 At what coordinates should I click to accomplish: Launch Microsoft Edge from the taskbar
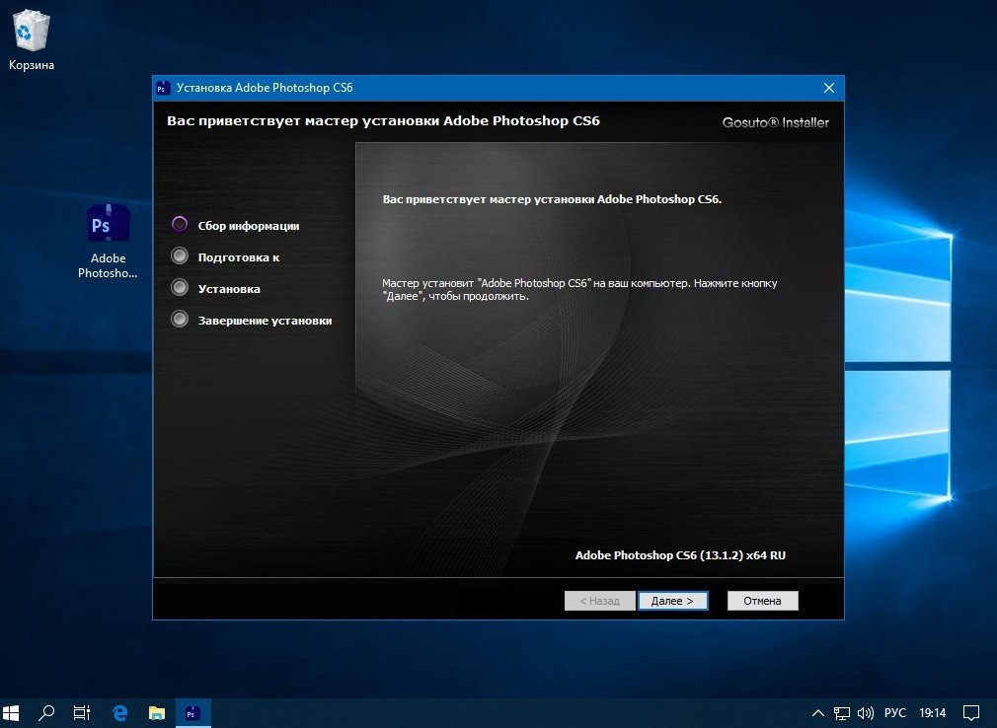(120, 713)
